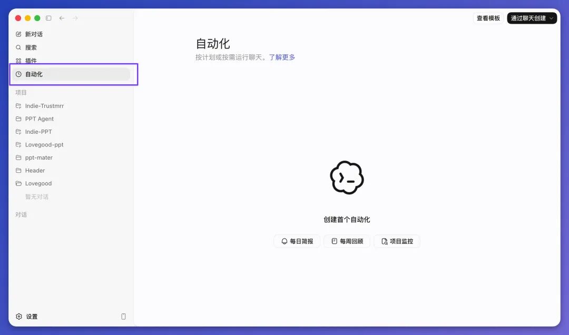Click the note icon on 每周回顾
Image resolution: width=569 pixels, height=335 pixels.
pyautogui.click(x=335, y=241)
